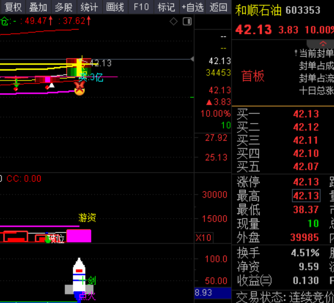Click the 交易状态 status line
Image resolution: width=334 pixels, height=303 pixels.
pyautogui.click(x=285, y=298)
